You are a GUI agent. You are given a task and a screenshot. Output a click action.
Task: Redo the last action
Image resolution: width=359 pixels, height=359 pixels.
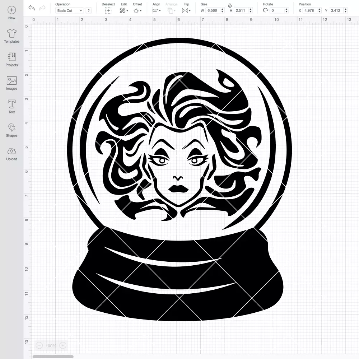(x=42, y=8)
